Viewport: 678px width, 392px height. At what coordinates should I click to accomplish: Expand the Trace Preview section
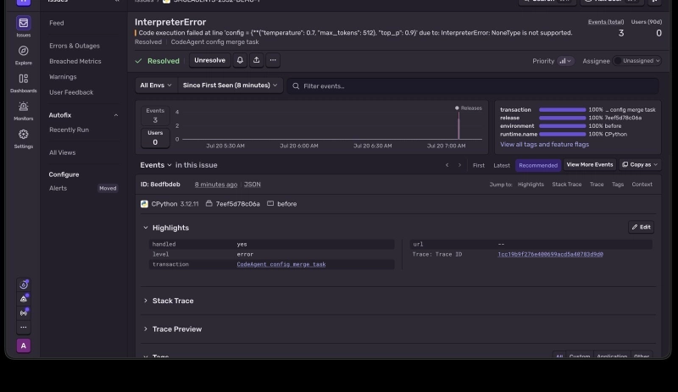(146, 329)
